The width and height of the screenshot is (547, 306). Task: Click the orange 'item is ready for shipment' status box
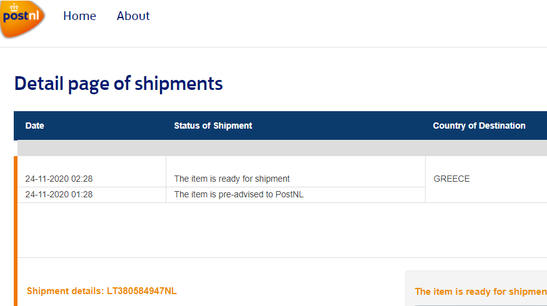coord(476,289)
